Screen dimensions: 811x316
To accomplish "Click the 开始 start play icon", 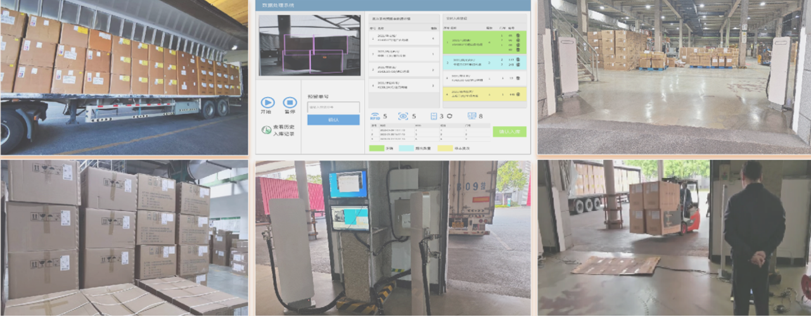I will [x=268, y=102].
